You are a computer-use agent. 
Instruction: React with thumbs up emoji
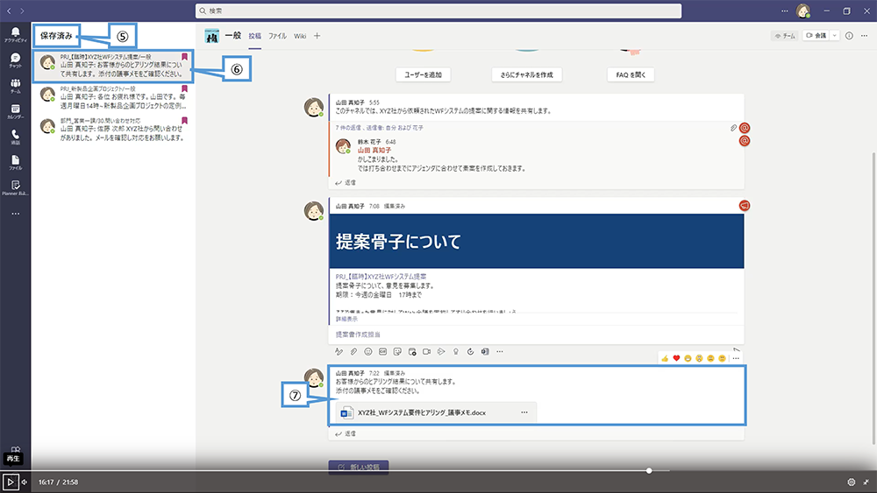(665, 358)
